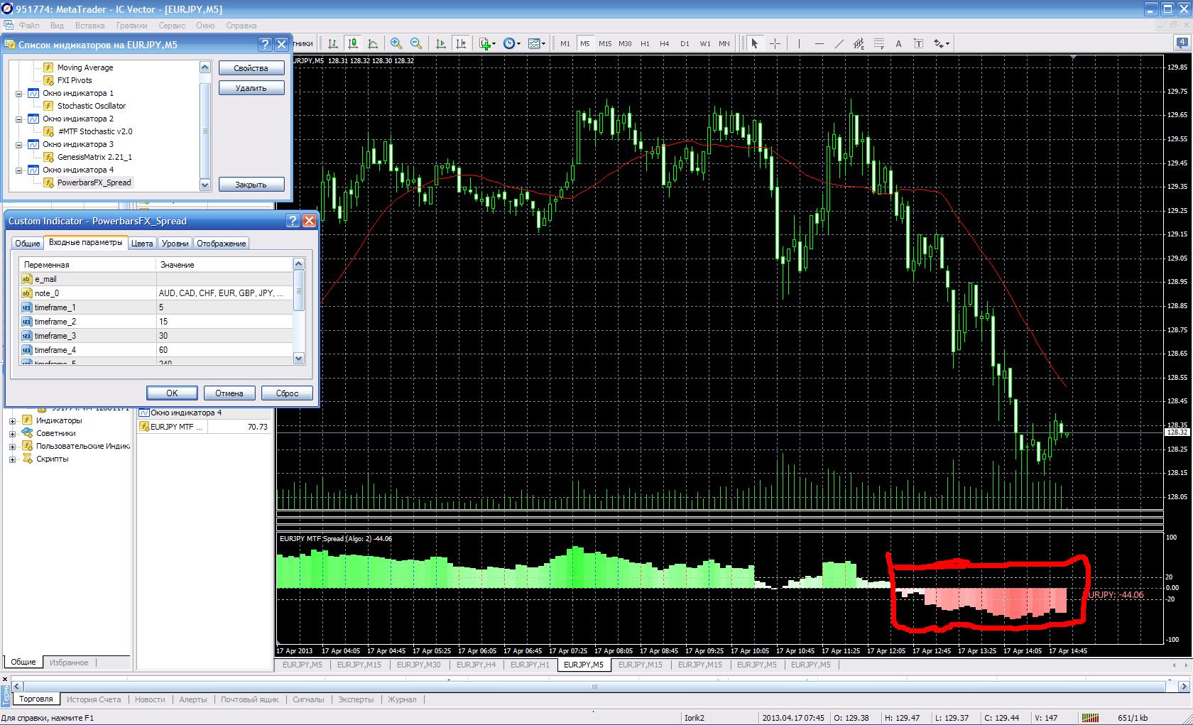Switch to Уровни tab
The height and width of the screenshot is (725, 1193).
click(175, 243)
